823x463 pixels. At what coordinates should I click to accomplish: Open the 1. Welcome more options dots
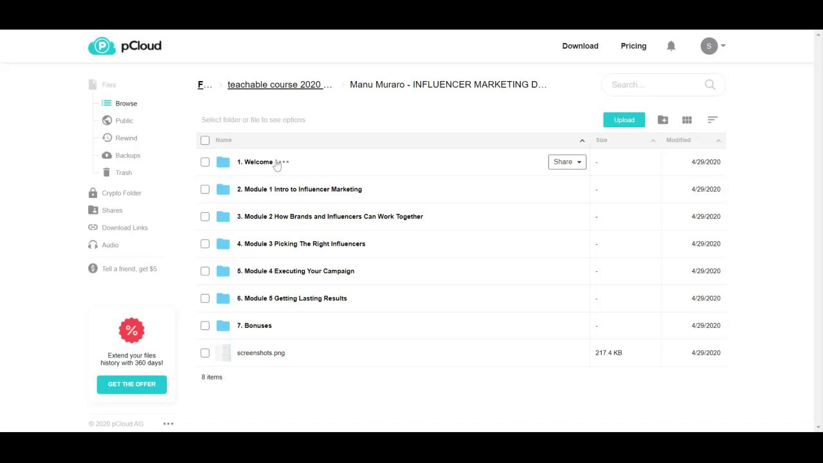click(x=284, y=162)
